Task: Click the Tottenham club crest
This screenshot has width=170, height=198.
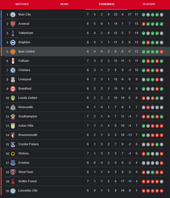Action: [x=13, y=33]
